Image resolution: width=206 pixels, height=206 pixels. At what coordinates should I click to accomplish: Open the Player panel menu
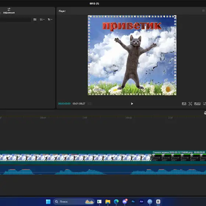click(x=203, y=11)
